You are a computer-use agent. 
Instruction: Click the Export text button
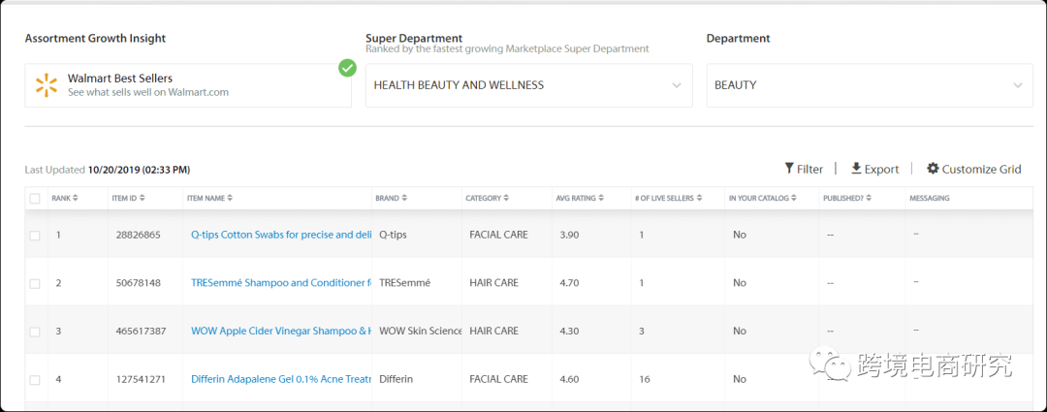pyautogui.click(x=881, y=169)
